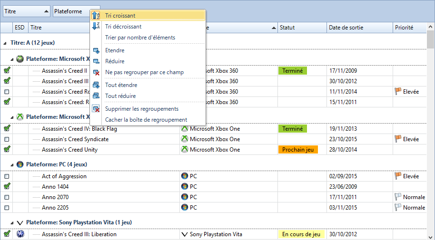This screenshot has height=240, width=435.
Task: Click the Réduire collapse-group icon
Action: 96,61
